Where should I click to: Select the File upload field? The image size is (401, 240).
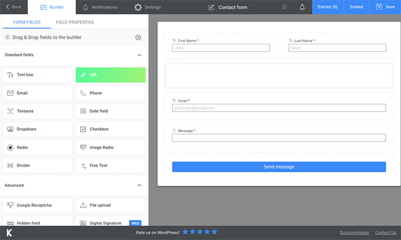[x=110, y=205]
